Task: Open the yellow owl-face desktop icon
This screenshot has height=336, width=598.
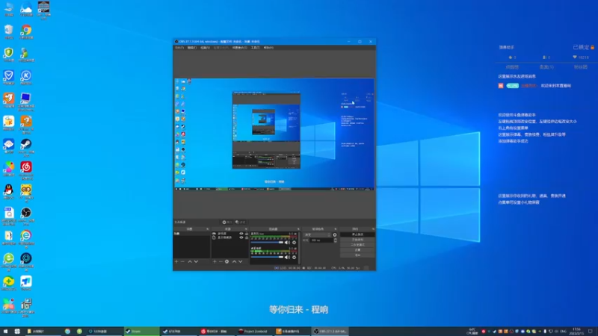Action: [26, 190]
